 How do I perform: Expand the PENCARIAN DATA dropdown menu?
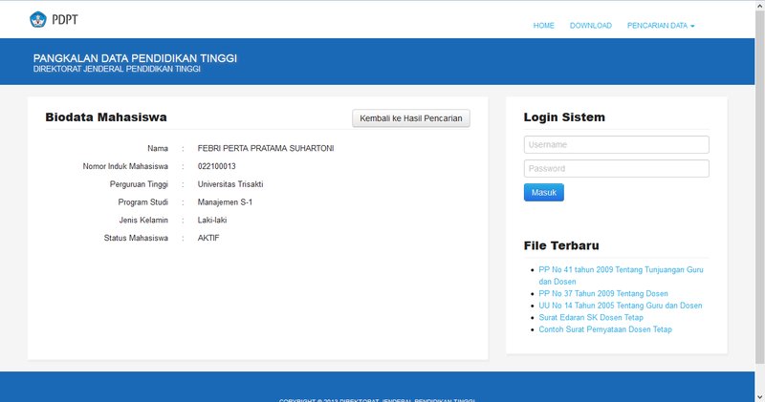pyautogui.click(x=661, y=26)
